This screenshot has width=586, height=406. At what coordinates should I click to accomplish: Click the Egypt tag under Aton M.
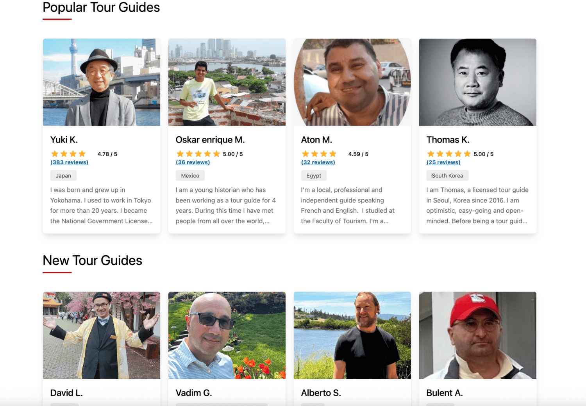pos(314,175)
